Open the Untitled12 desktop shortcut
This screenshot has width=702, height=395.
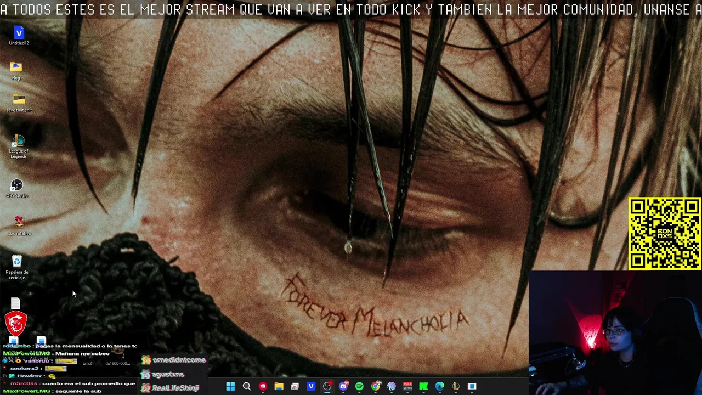click(19, 35)
